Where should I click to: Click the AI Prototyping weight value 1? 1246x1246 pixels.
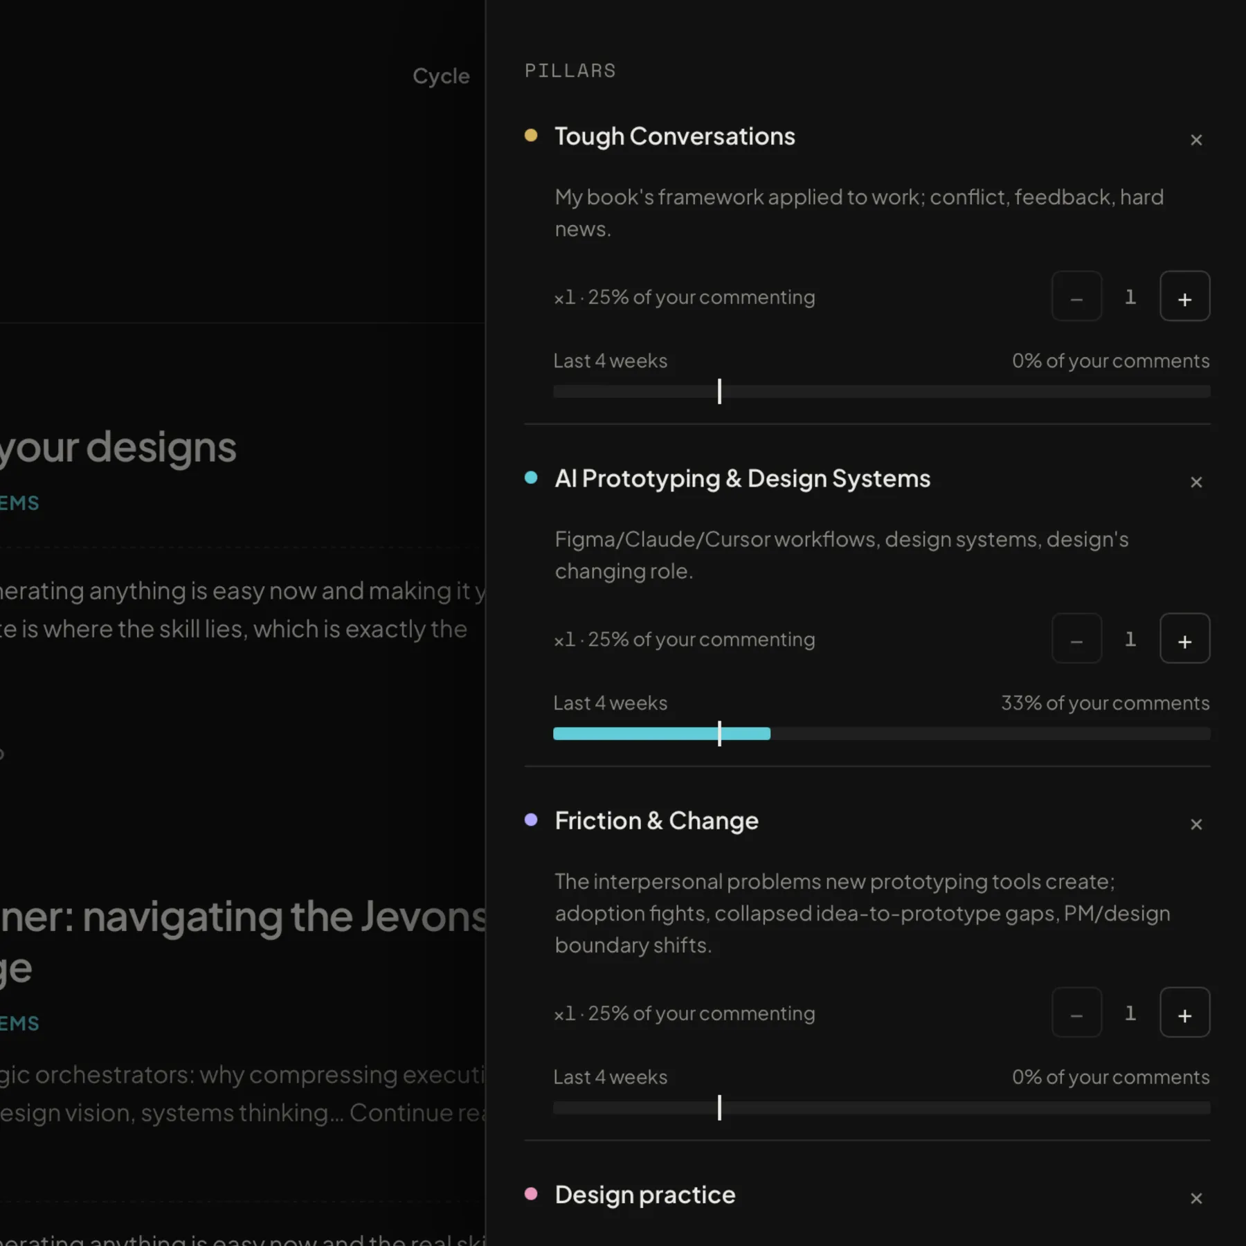[1130, 639]
